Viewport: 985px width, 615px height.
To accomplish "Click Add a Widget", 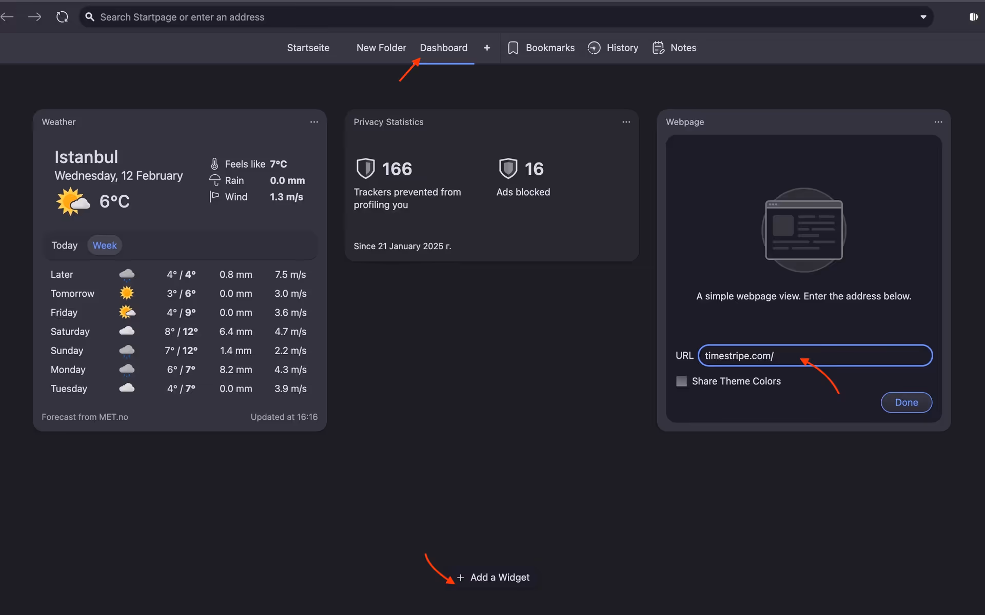I will [494, 577].
